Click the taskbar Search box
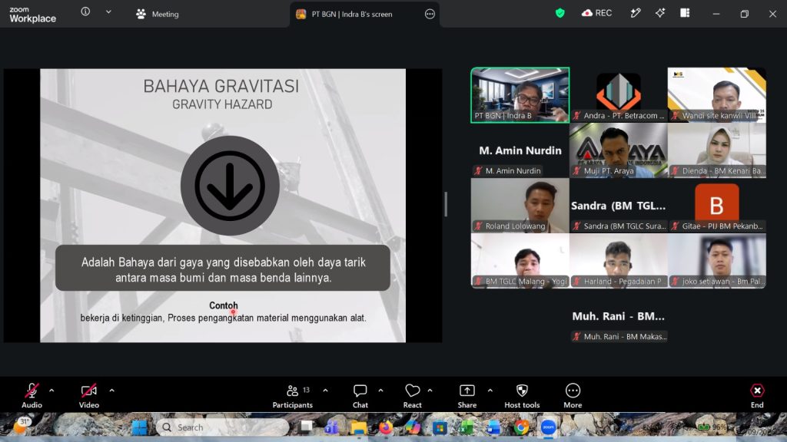Viewport: 787px width, 442px height. [x=223, y=427]
